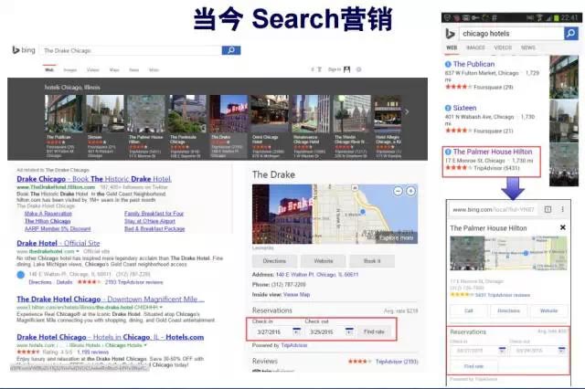Switch to the Images tab on desktop Bing
The height and width of the screenshot is (389, 585).
click(x=69, y=69)
